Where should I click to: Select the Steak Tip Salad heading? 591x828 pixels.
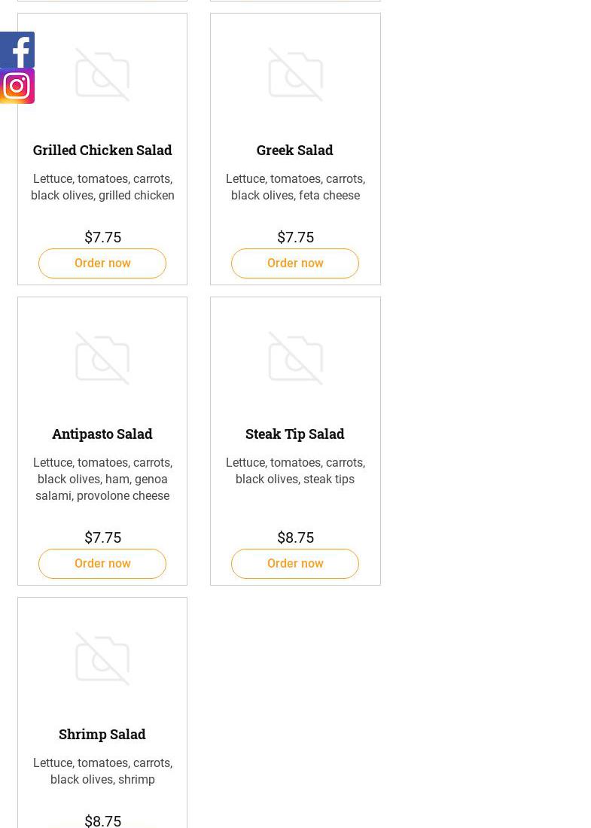coord(295,434)
